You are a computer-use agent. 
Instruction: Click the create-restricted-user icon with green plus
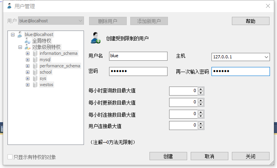coord(96,38)
